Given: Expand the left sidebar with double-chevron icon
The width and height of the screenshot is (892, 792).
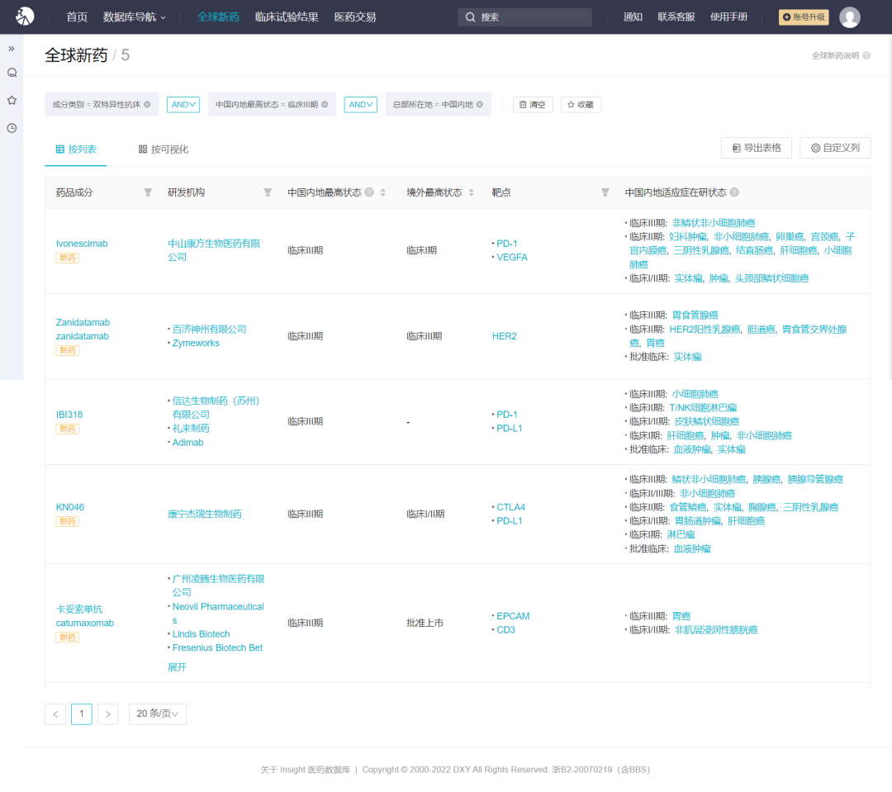Looking at the screenshot, I should [x=12, y=49].
